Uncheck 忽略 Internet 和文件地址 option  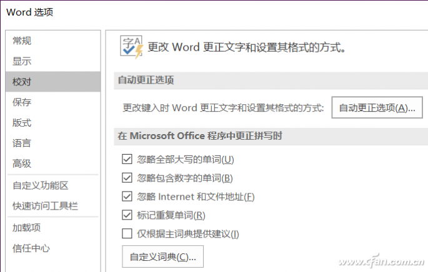[127, 197]
